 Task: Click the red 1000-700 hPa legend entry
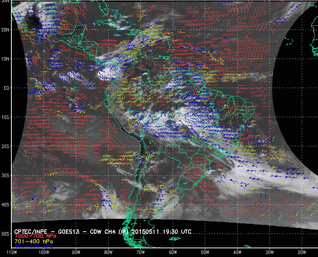34,236
